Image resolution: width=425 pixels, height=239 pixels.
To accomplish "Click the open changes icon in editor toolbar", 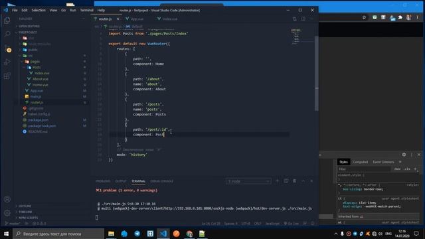I will pyautogui.click(x=295, y=19).
